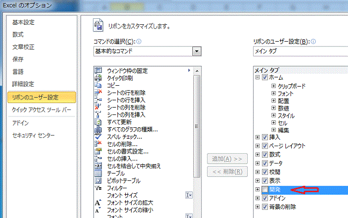
Task: Open the 詳細設定 options category
Action: click(x=23, y=84)
